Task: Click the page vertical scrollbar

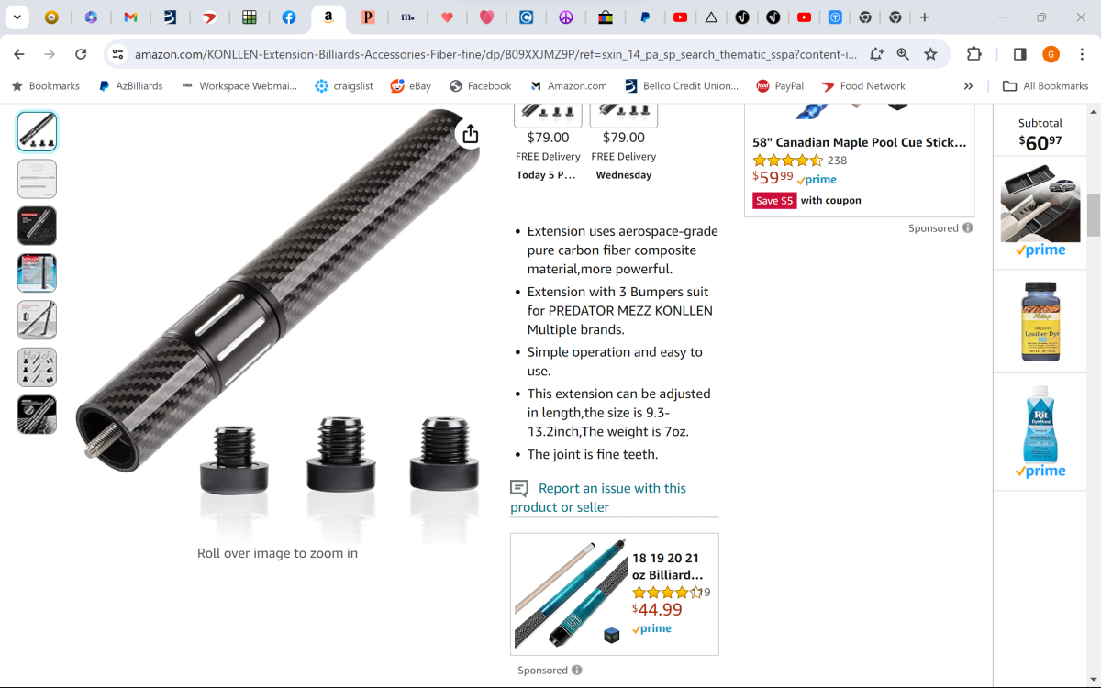Action: [x=1093, y=216]
